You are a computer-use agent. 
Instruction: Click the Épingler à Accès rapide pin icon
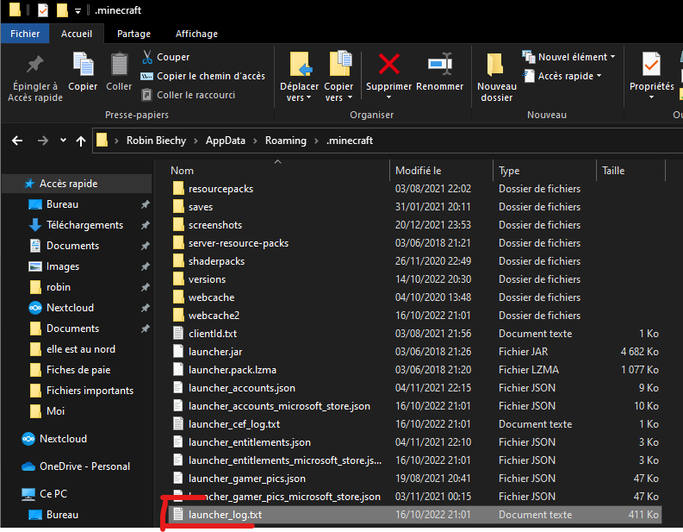(34, 65)
